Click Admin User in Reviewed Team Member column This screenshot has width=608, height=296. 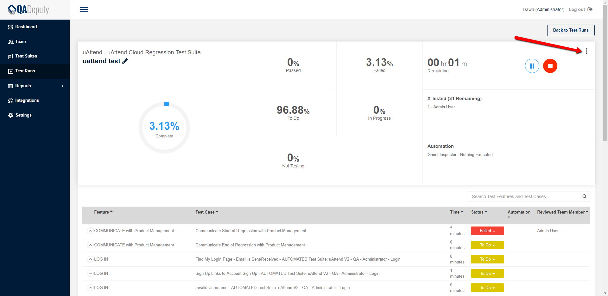(548, 231)
